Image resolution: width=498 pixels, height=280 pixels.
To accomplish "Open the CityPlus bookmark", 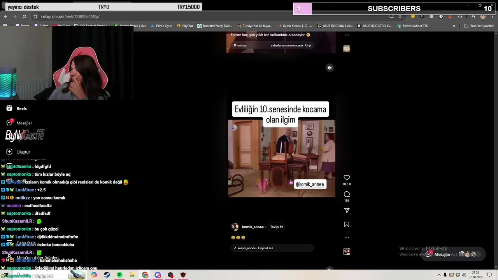I will coord(185,26).
